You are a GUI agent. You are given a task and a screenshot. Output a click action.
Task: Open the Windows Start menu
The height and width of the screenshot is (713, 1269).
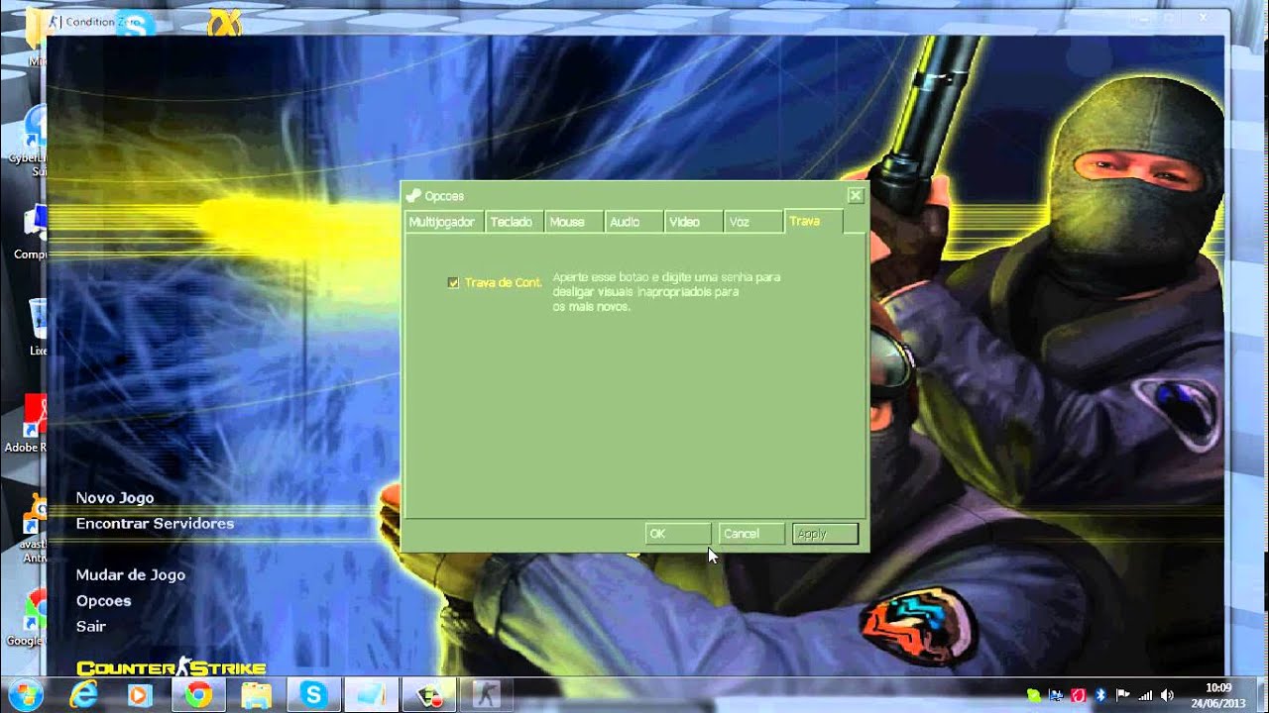click(x=27, y=693)
